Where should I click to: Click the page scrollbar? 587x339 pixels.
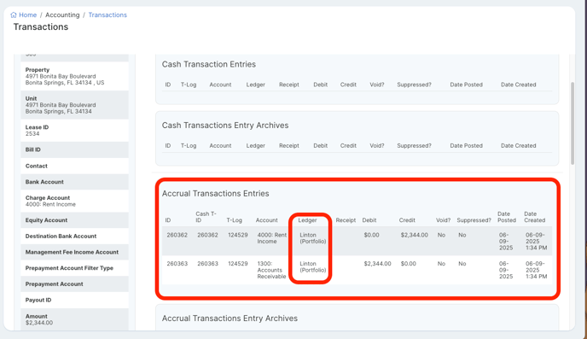(x=572, y=124)
